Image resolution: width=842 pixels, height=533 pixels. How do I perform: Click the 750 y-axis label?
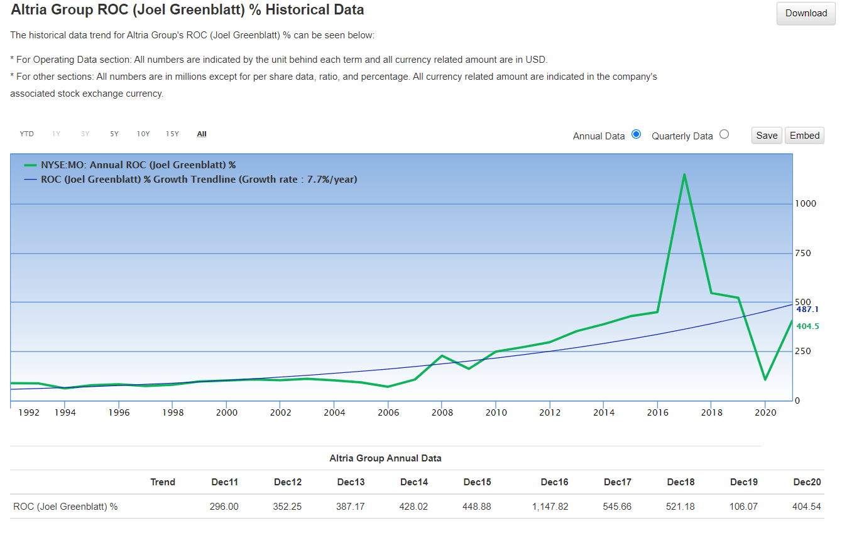(x=803, y=253)
